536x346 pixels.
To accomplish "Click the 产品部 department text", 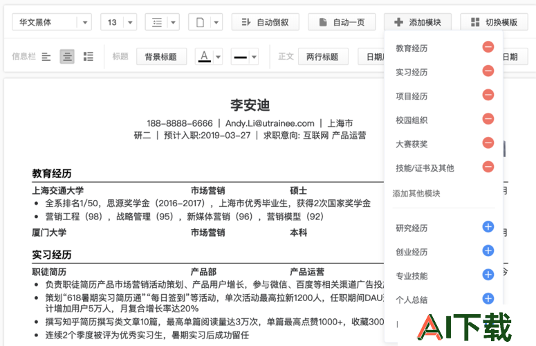I will pyautogui.click(x=203, y=272).
